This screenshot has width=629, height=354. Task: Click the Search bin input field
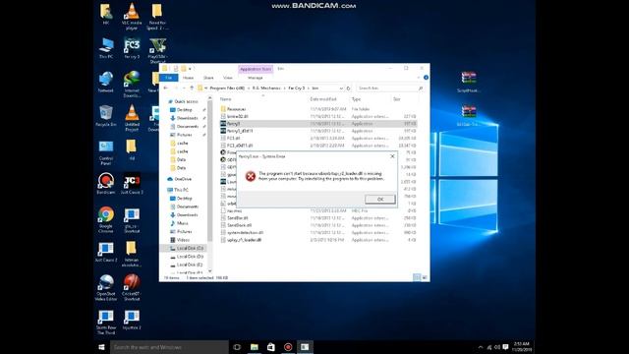point(390,88)
